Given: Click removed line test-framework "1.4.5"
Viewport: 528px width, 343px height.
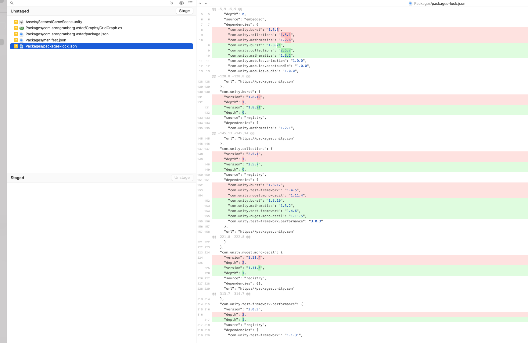Looking at the screenshot, I should (x=370, y=190).
